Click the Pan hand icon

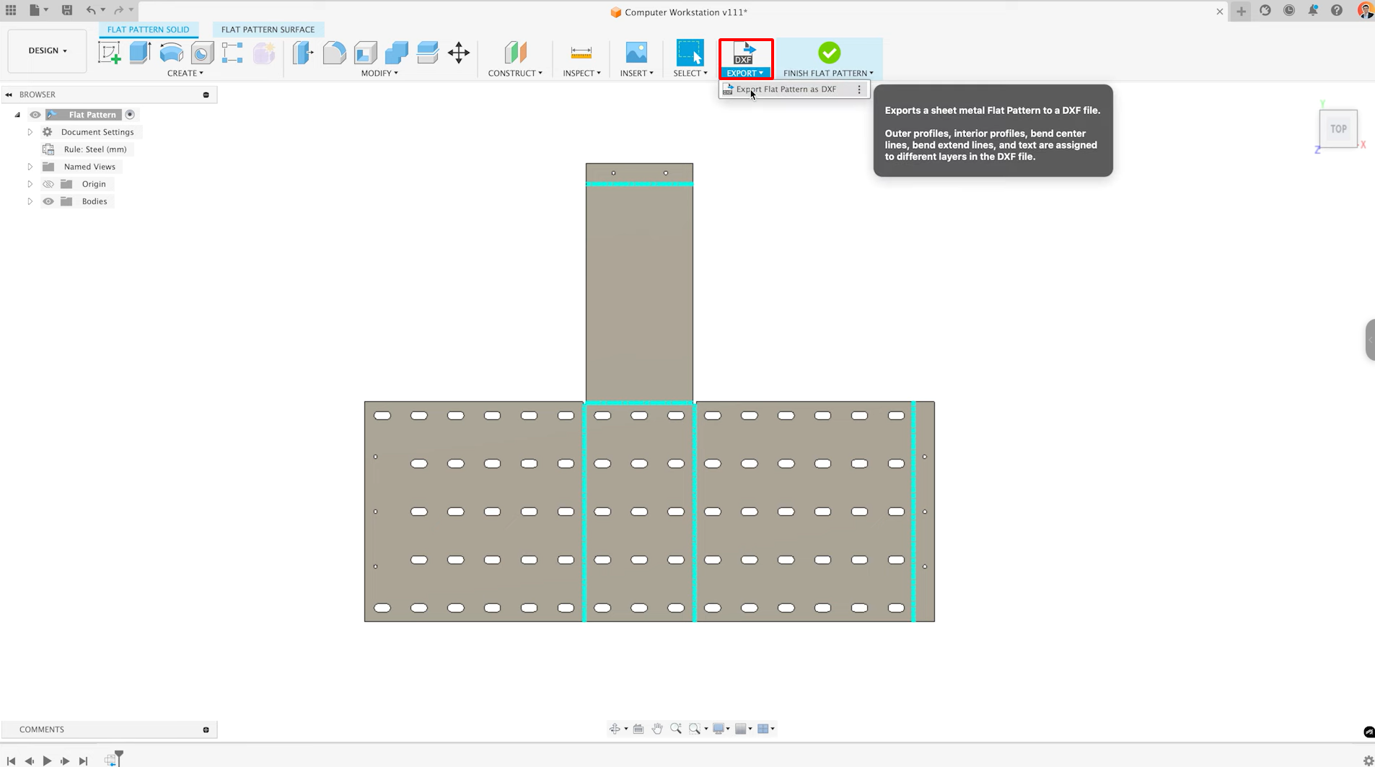click(657, 729)
